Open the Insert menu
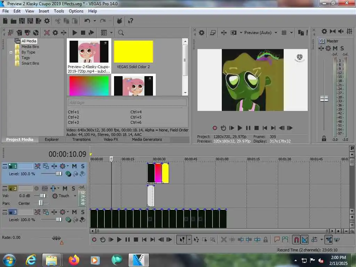This screenshot has width=356, height=267. click(x=44, y=11)
